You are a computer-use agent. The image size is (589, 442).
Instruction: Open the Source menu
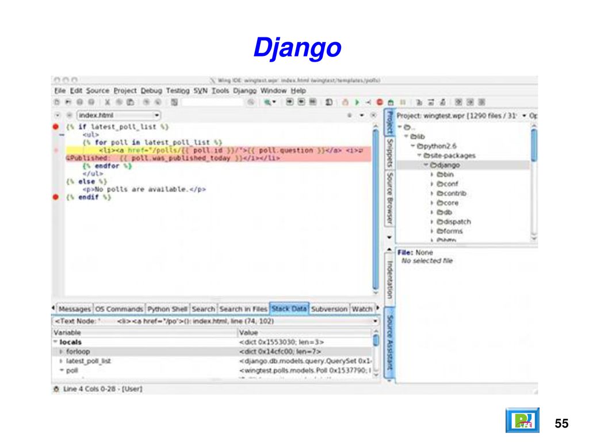[98, 90]
